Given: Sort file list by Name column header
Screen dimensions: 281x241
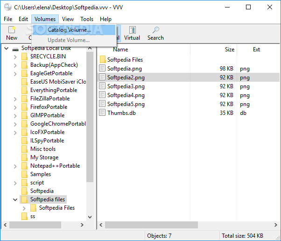Looking at the screenshot, I should [x=120, y=50].
